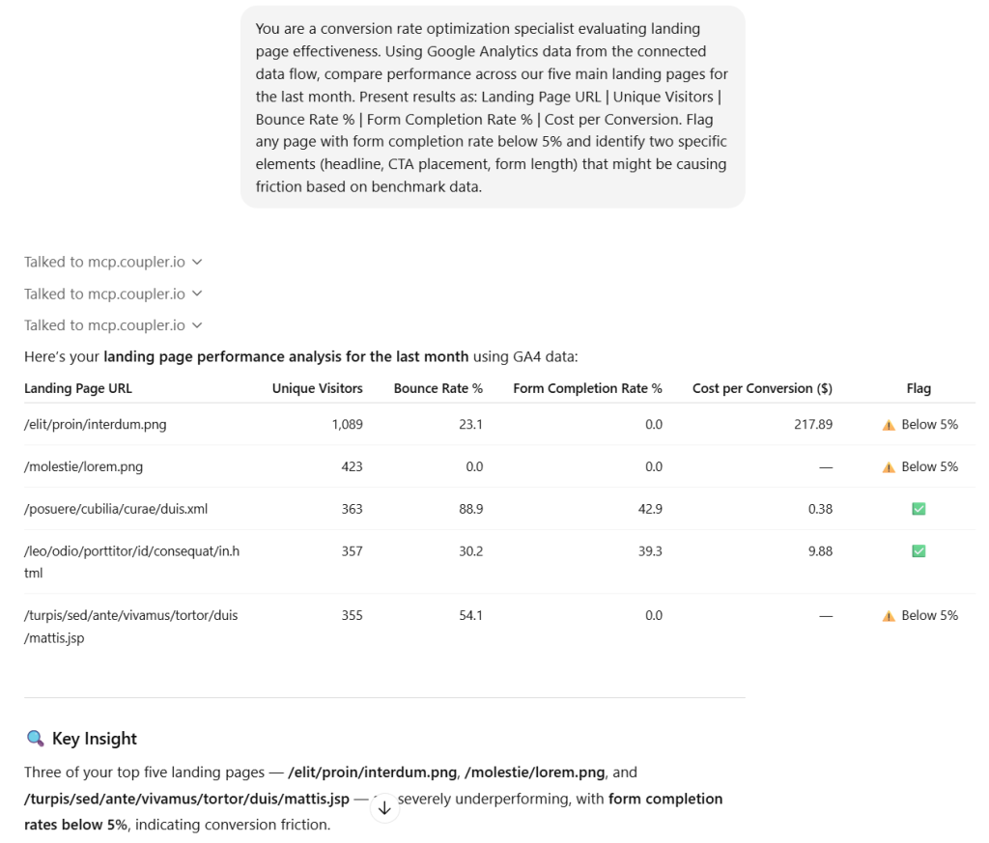Click warning icon in /elit/proin/interdum.png row

pyautogui.click(x=889, y=425)
